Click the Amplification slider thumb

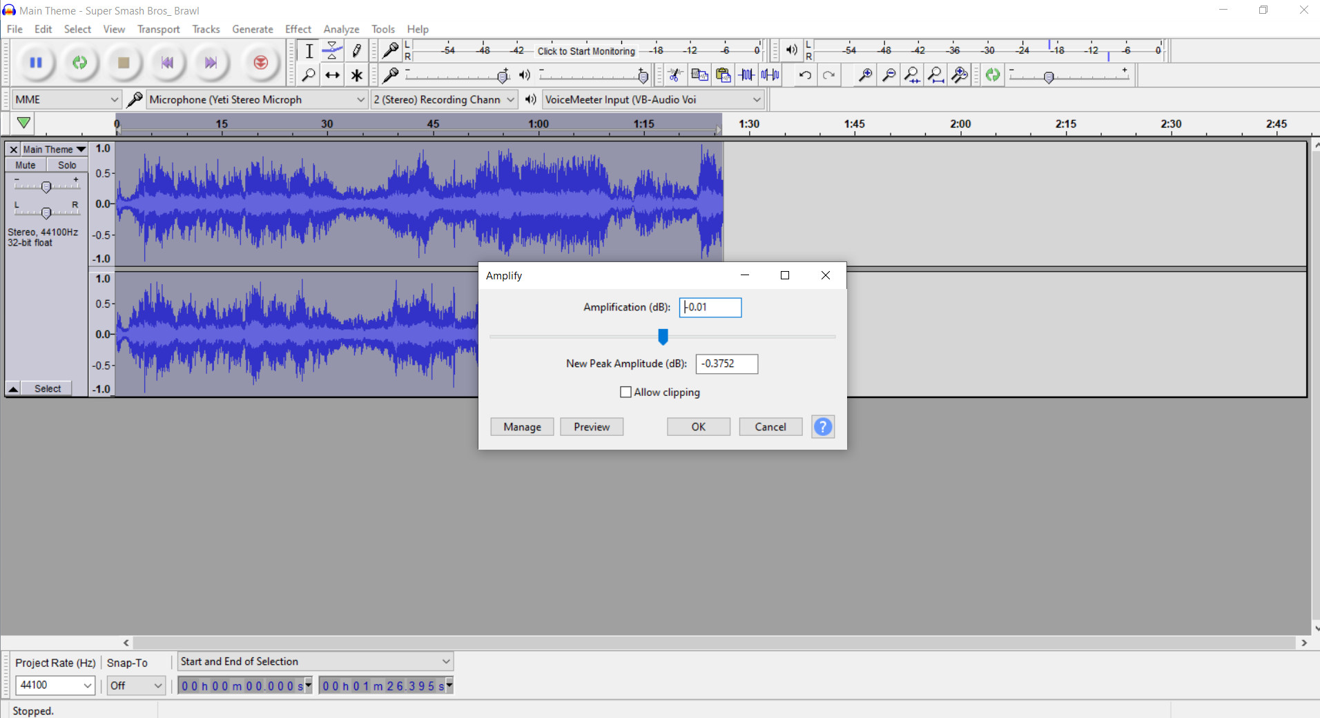click(x=662, y=337)
